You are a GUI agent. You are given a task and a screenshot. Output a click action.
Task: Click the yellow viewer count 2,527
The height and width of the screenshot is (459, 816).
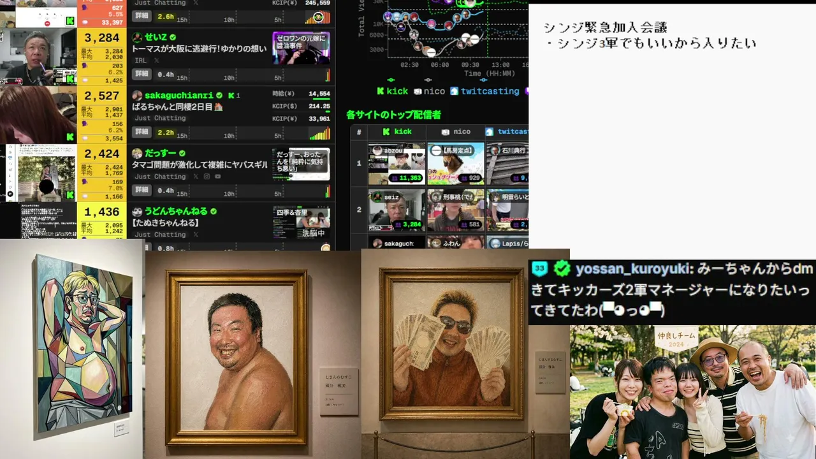(x=102, y=96)
